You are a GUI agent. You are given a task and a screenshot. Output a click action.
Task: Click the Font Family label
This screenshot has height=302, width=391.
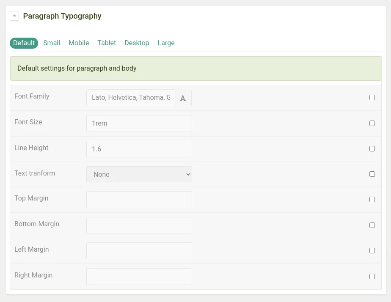[32, 96]
